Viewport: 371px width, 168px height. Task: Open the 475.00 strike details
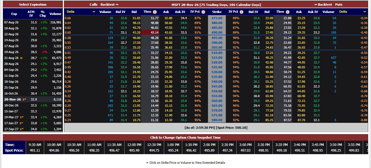pos(217,18)
